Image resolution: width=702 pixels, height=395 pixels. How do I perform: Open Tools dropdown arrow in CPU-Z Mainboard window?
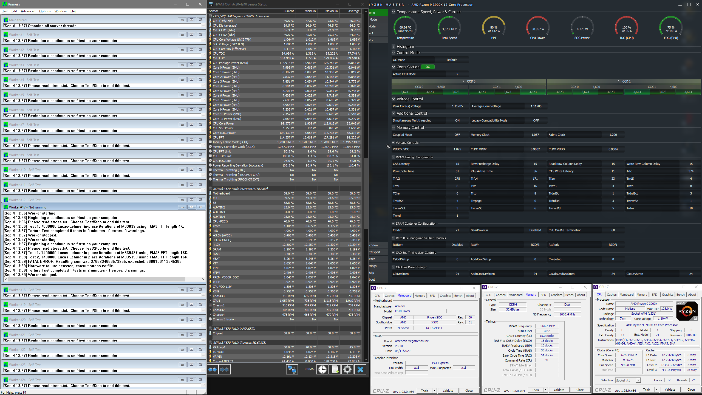click(434, 391)
